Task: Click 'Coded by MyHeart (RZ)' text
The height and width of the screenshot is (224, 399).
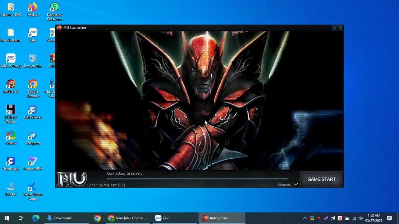Action: tap(106, 185)
